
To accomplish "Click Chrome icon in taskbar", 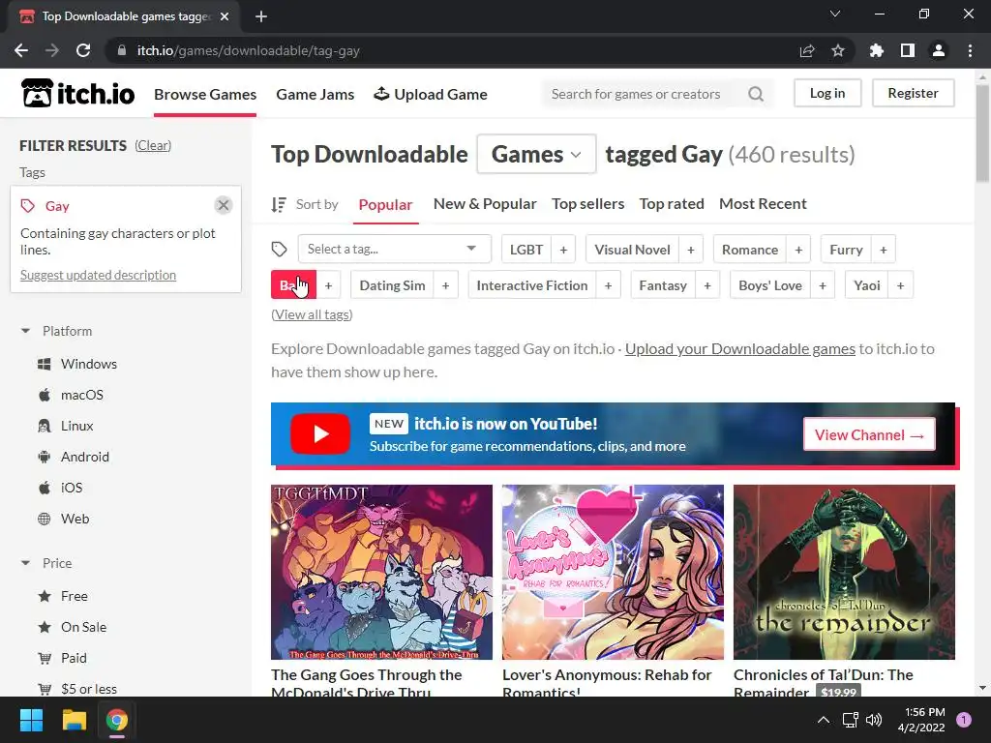I will point(117,720).
